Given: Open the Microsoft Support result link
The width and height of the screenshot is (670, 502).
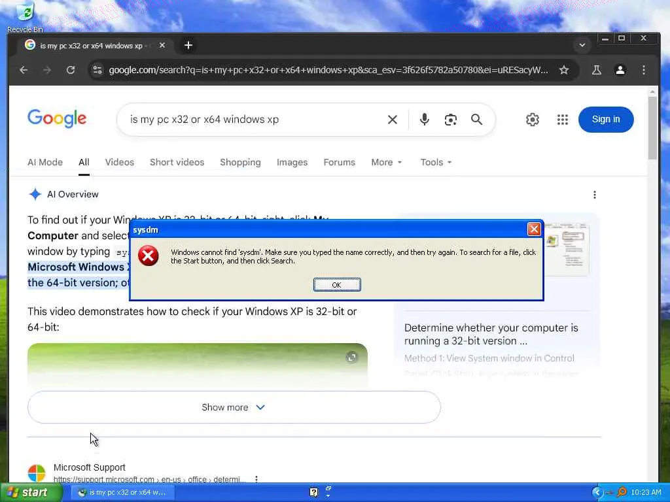Looking at the screenshot, I should [x=89, y=467].
